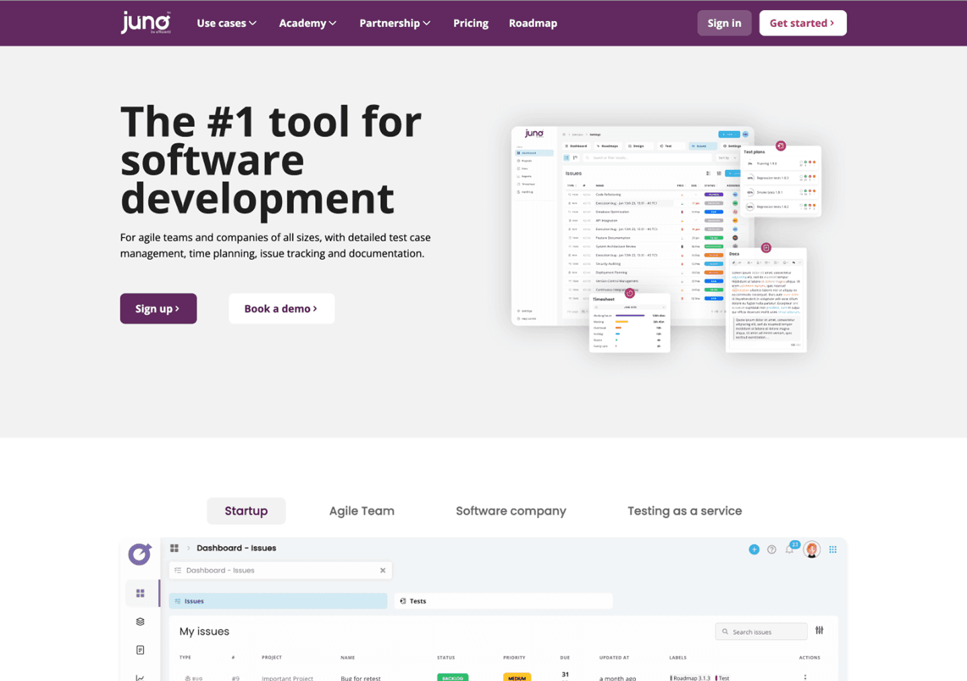Click the Test plans badge icon in hero image
Viewport: 967px width, 681px height.
pyautogui.click(x=780, y=146)
